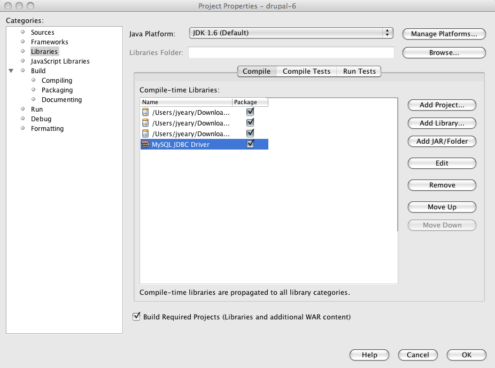Open the Java Platform dropdown
The width and height of the screenshot is (495, 368).
coord(291,33)
